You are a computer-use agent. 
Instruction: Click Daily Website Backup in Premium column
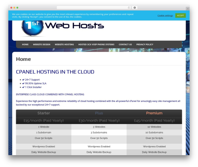[154, 152]
